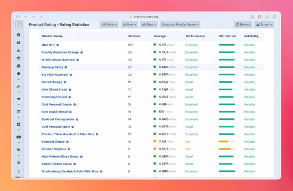The image size is (293, 191).
Task: Open the All Fields filter dropdown
Action: point(109,24)
